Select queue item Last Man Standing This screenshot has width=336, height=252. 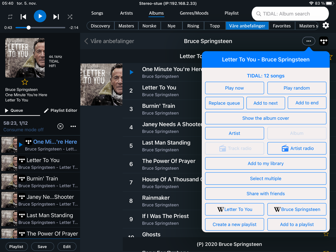pos(40,218)
